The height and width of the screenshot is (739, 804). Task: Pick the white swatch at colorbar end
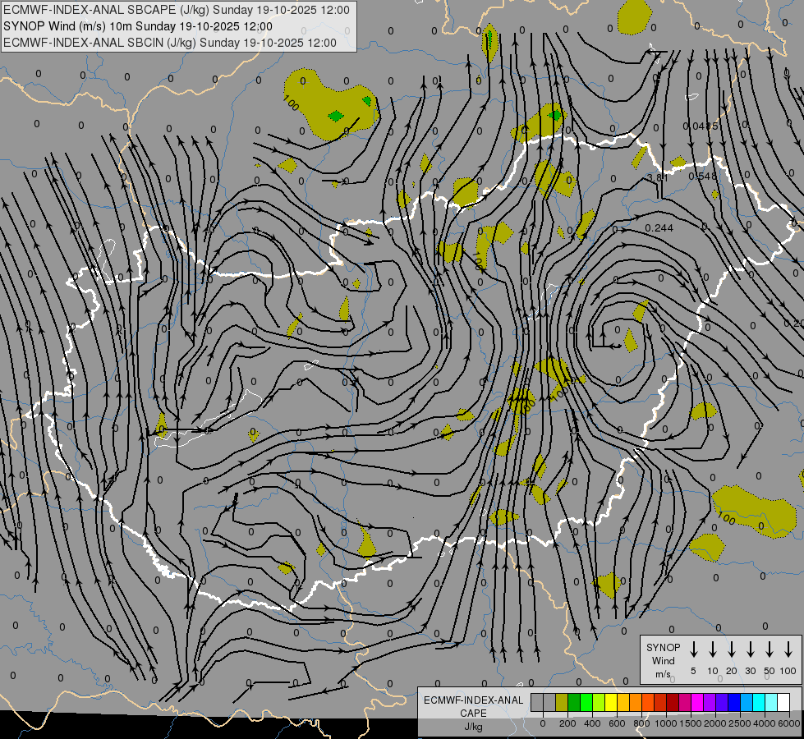click(x=784, y=702)
